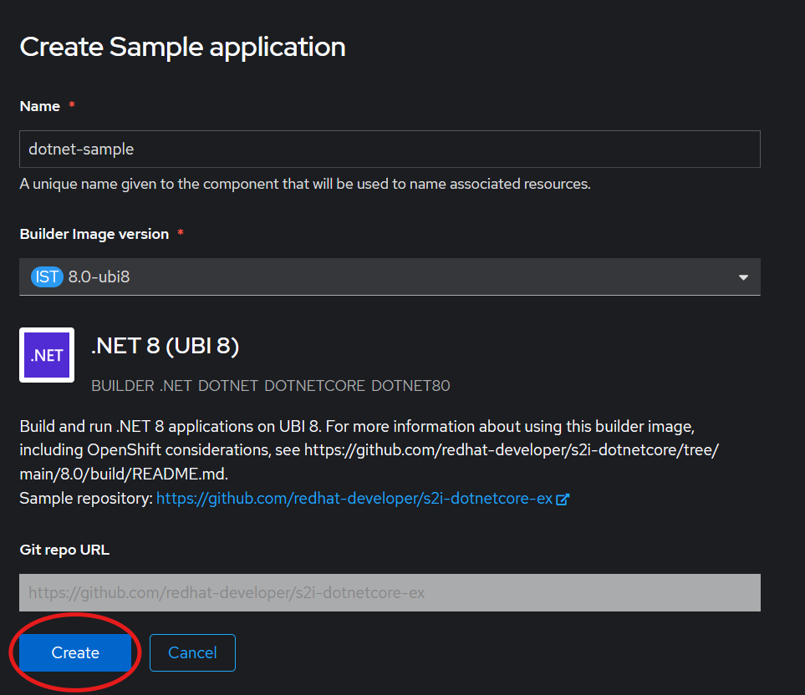The width and height of the screenshot is (805, 695).
Task: Click the IST badge icon
Action: [47, 277]
